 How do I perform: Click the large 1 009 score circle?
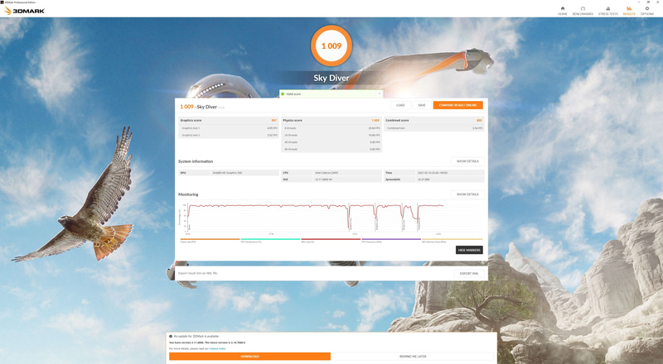[x=331, y=45]
